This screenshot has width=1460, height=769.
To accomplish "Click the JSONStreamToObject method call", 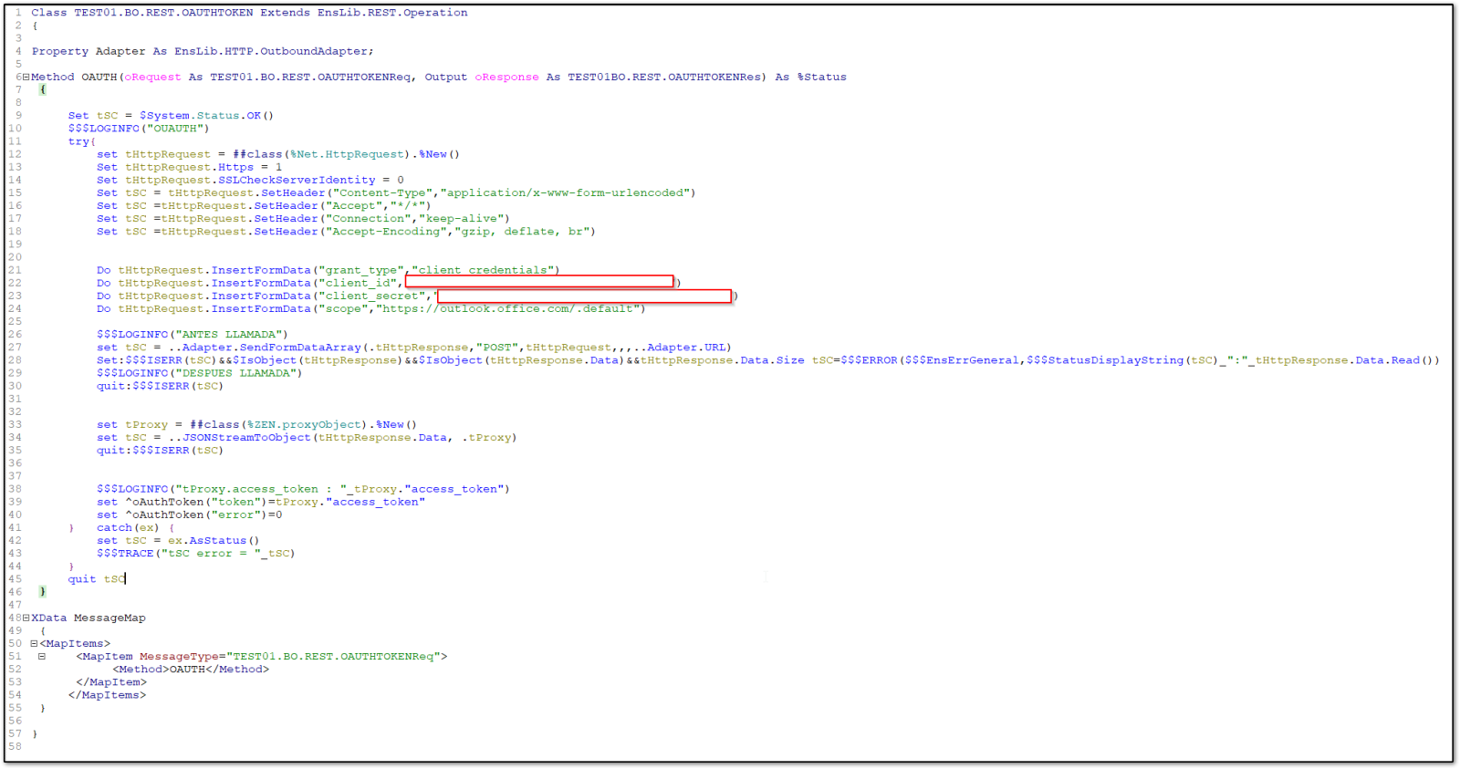I will tap(246, 438).
